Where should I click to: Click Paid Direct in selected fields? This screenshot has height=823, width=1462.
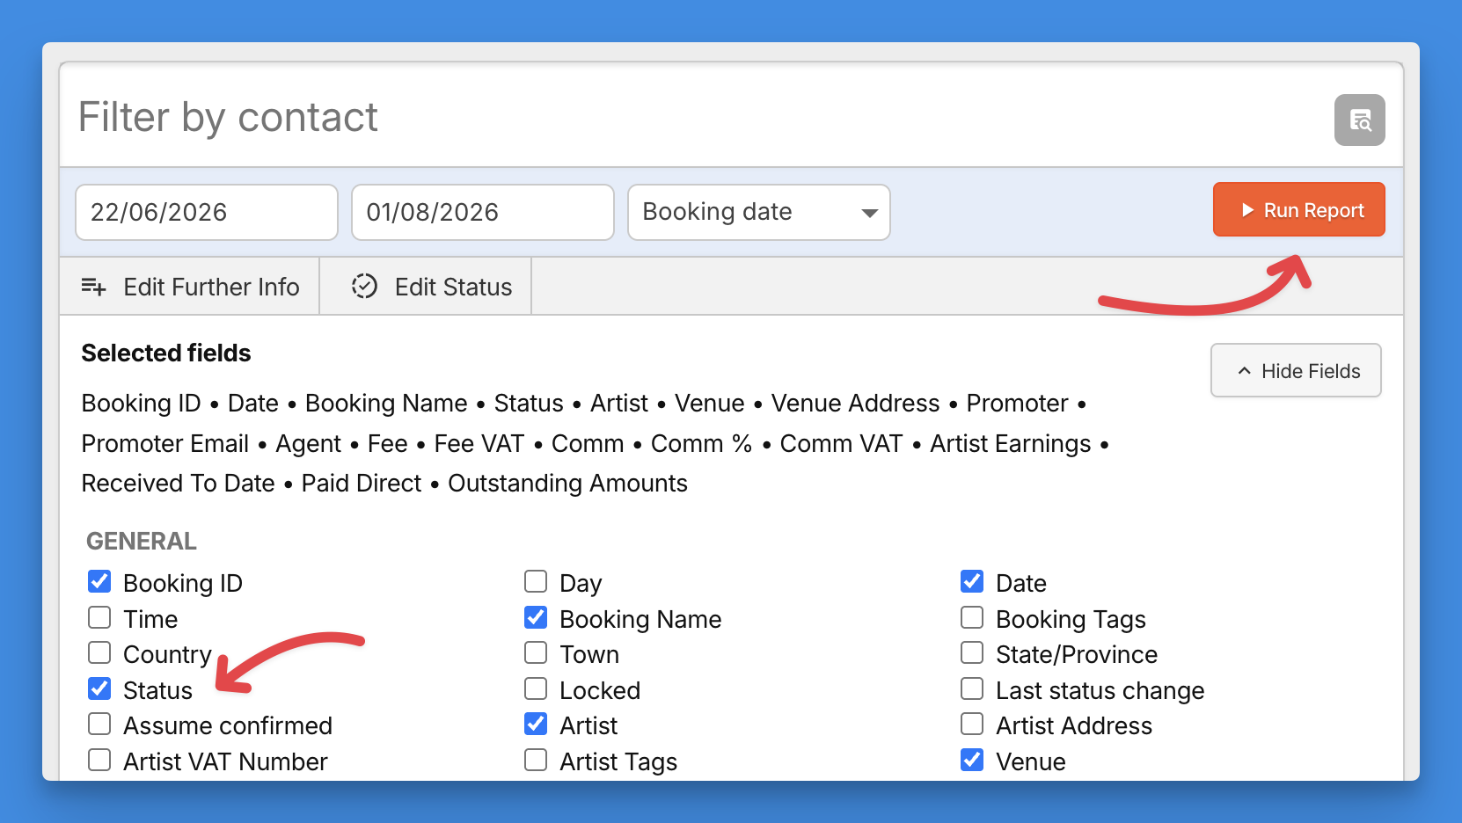pyautogui.click(x=362, y=484)
